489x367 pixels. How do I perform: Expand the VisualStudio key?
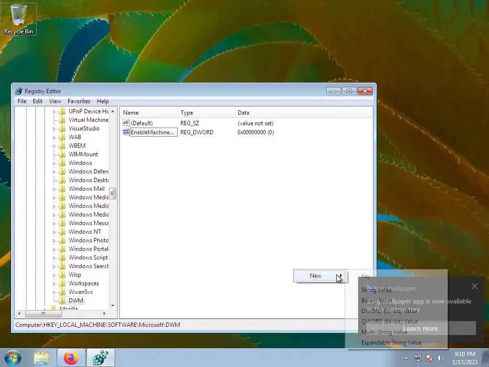click(x=54, y=129)
